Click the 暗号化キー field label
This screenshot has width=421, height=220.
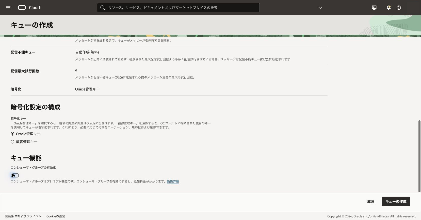pyautogui.click(x=18, y=119)
